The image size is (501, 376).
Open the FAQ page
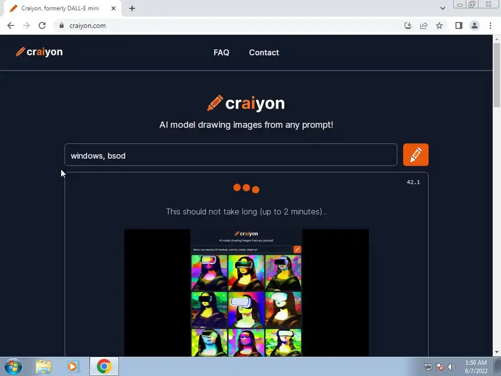coord(221,52)
